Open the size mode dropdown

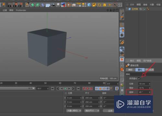pyautogui.click(x=92, y=111)
